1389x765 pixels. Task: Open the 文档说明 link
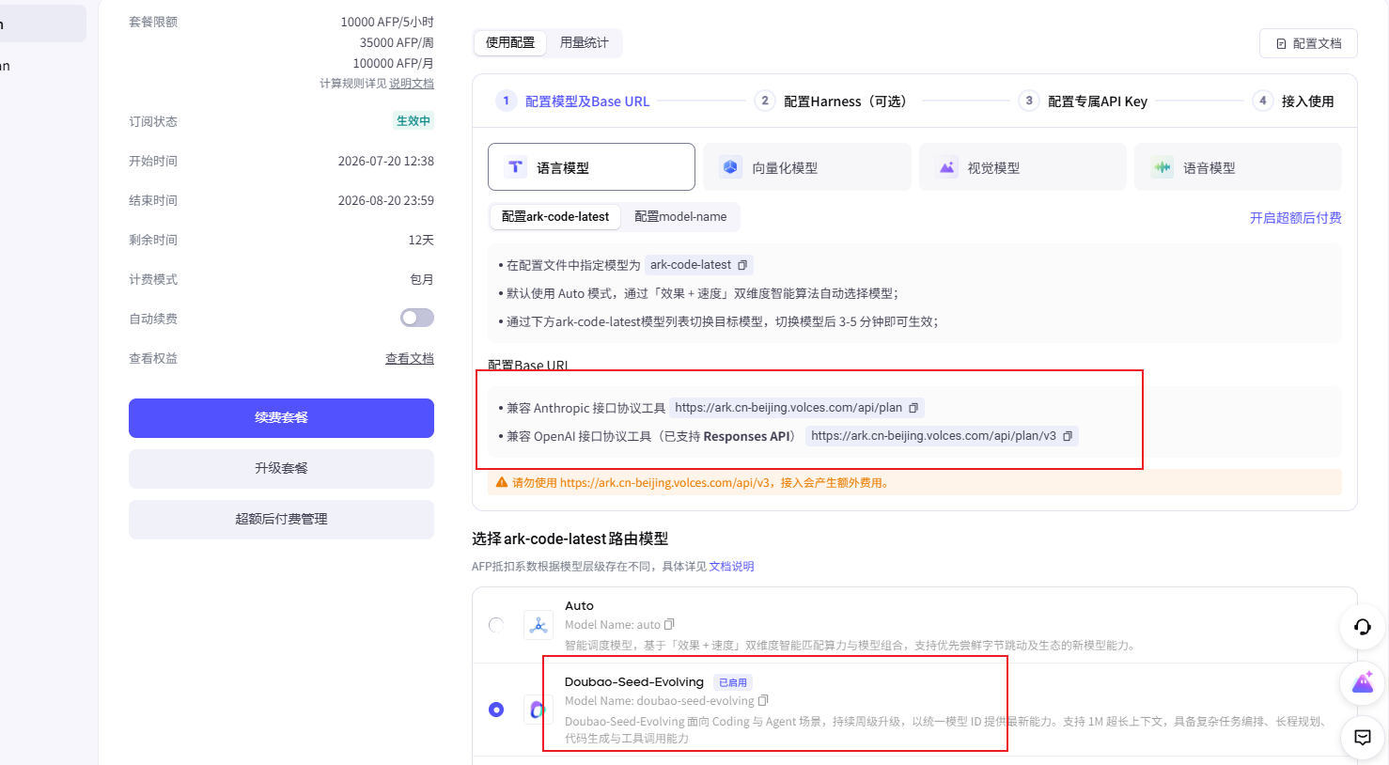coord(731,566)
